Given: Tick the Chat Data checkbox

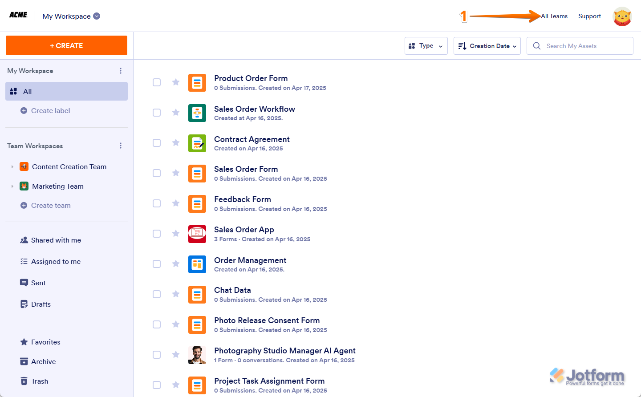Looking at the screenshot, I should [x=157, y=294].
